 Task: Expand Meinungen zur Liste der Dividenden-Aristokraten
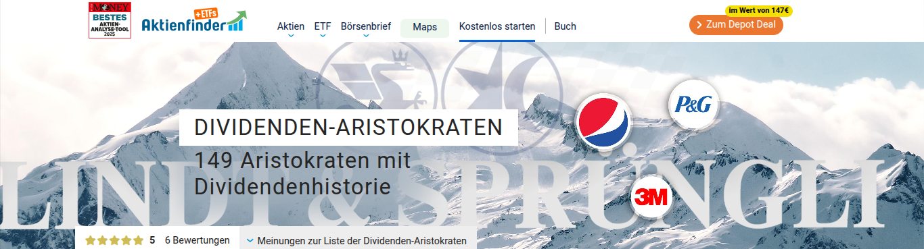click(356, 240)
